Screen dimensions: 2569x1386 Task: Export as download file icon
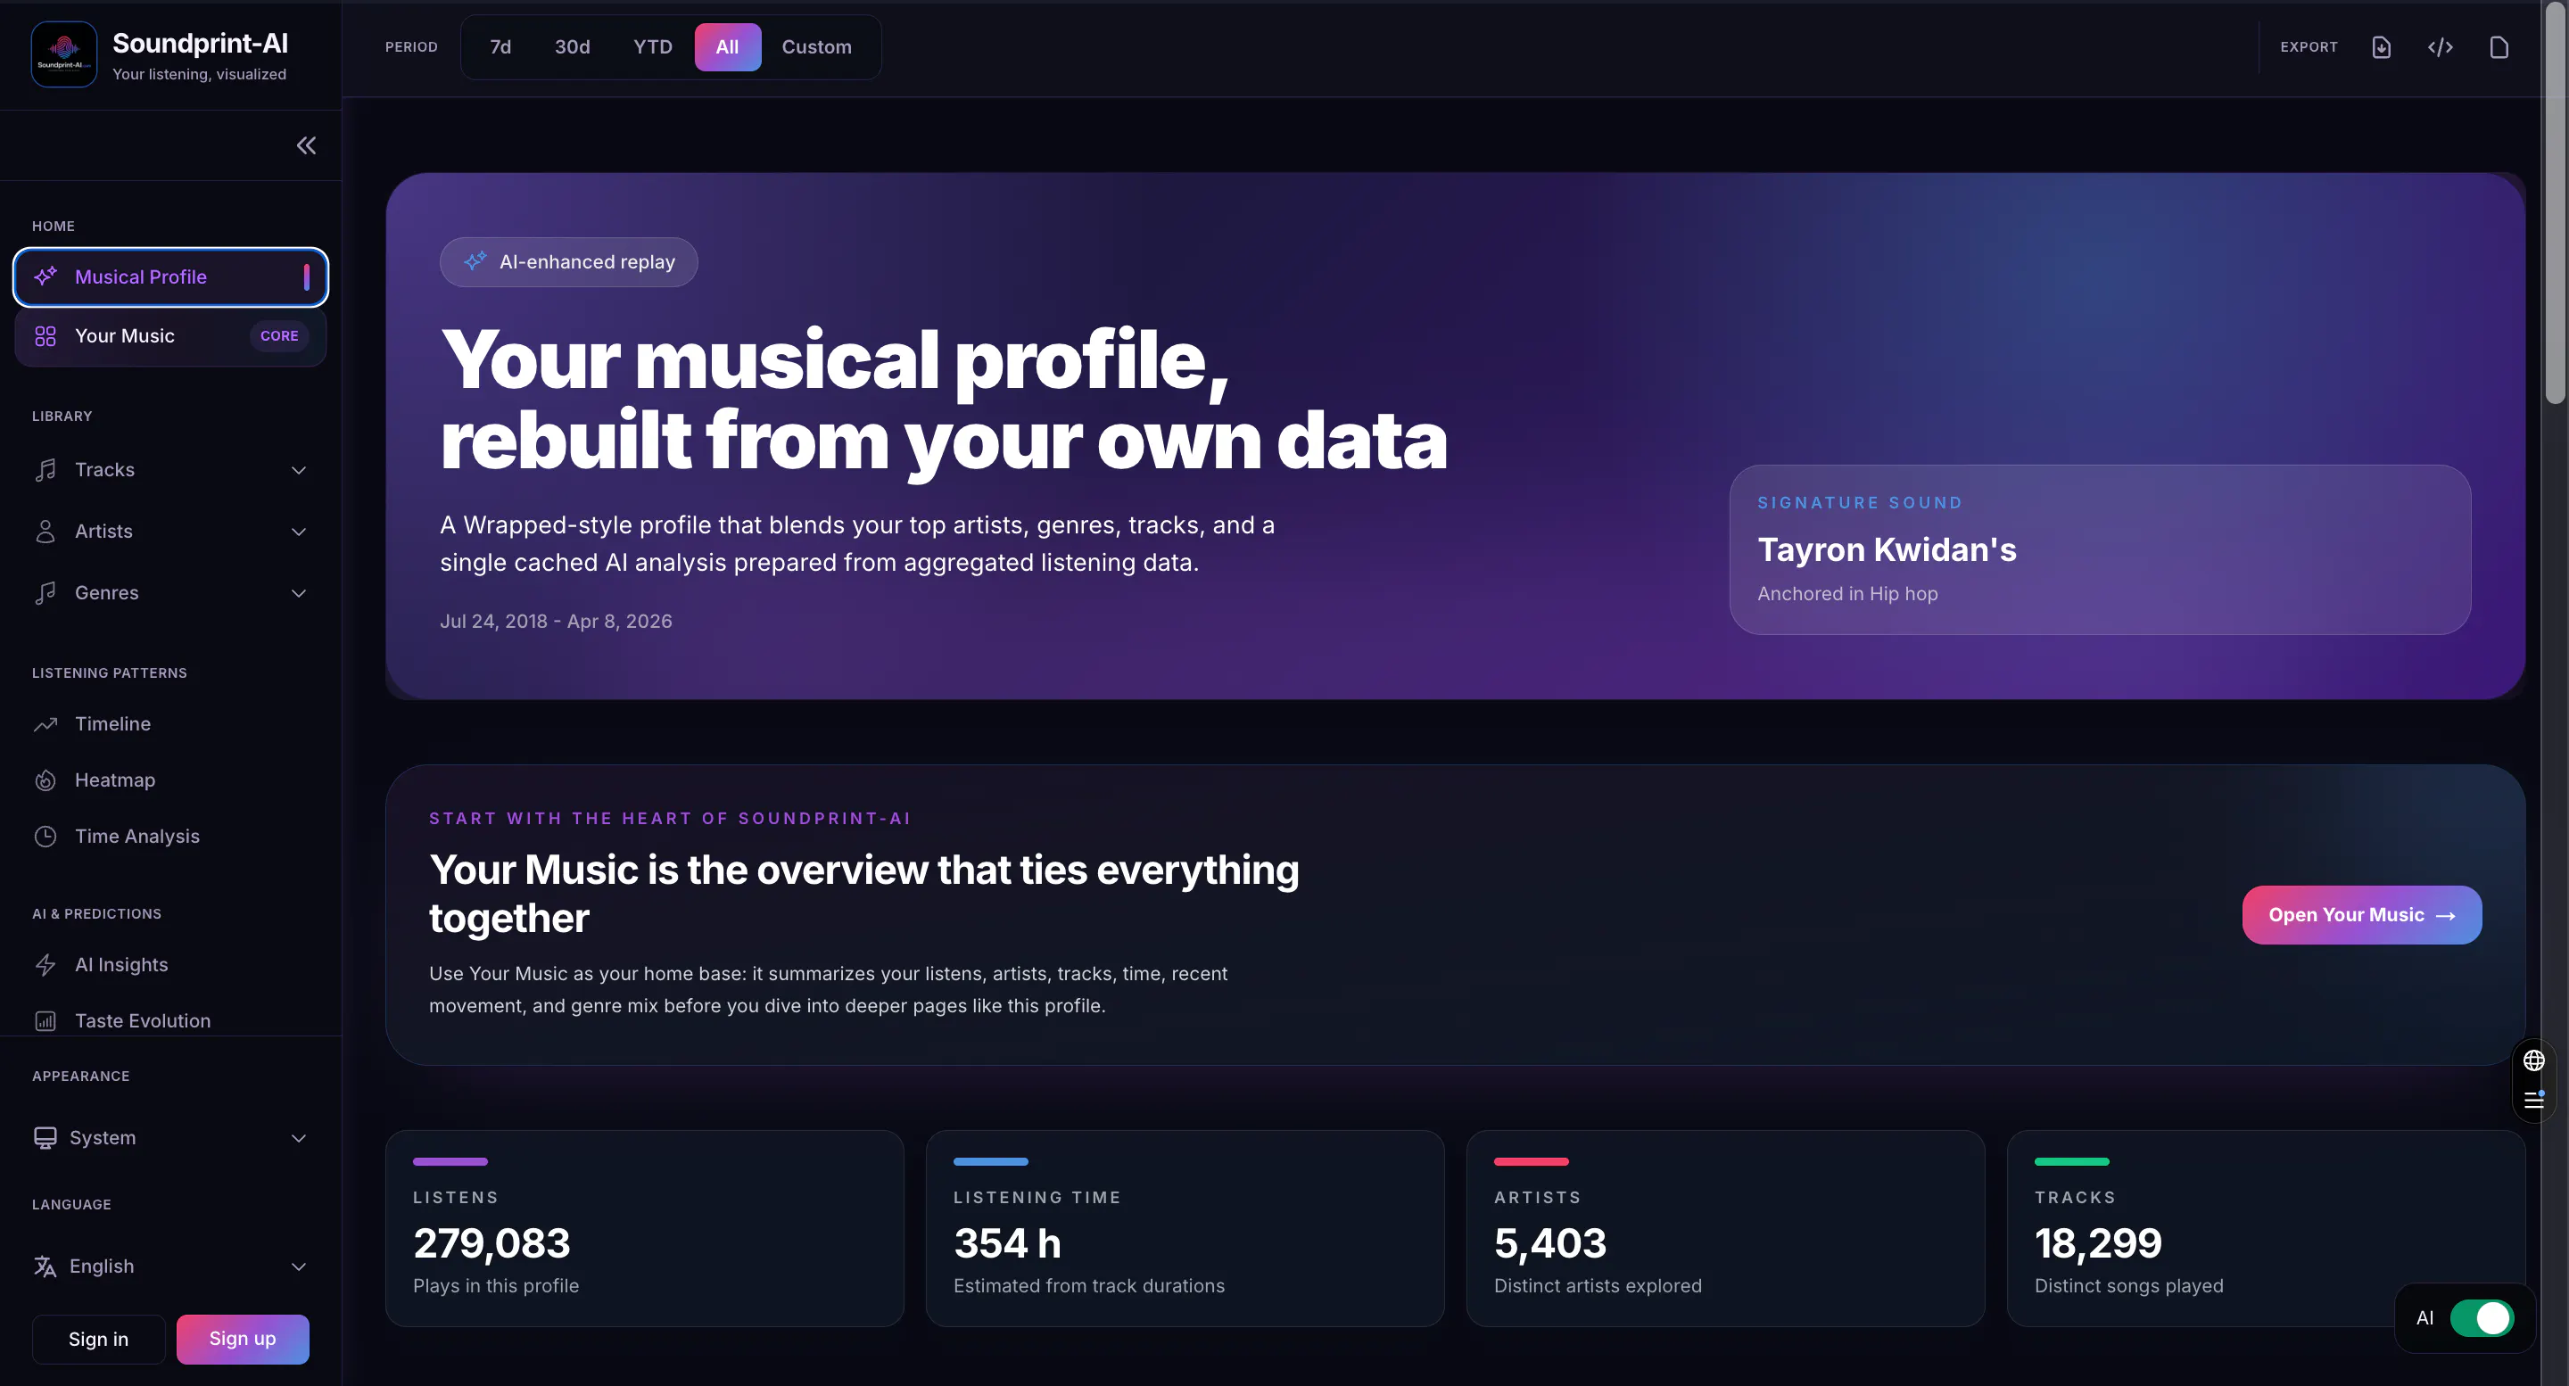[x=2382, y=47]
